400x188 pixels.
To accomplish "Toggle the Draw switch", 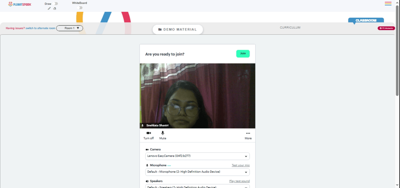I will [x=56, y=4].
